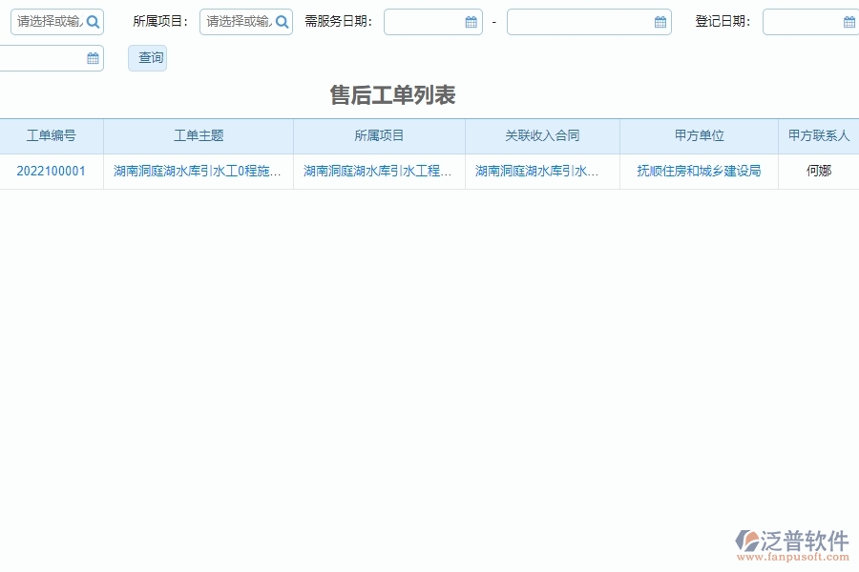Open the calendar picker for 需服务日期 end date
Screen dimensions: 859x572
click(x=658, y=21)
